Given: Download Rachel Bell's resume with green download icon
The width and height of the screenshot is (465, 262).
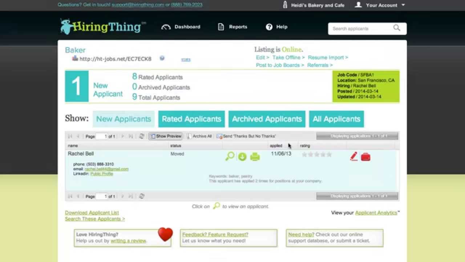Looking at the screenshot, I should (x=242, y=156).
